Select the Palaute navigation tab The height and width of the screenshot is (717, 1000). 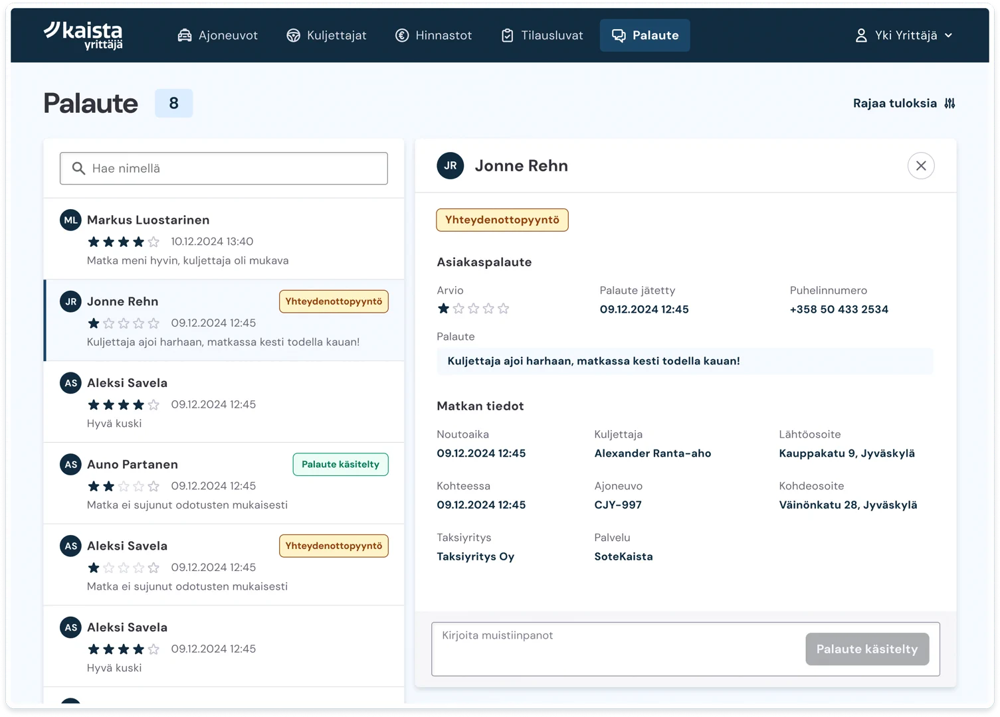point(645,35)
